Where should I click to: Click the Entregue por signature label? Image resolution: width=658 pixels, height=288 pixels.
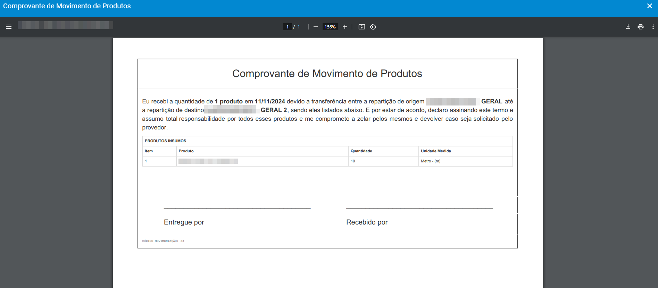[184, 222]
